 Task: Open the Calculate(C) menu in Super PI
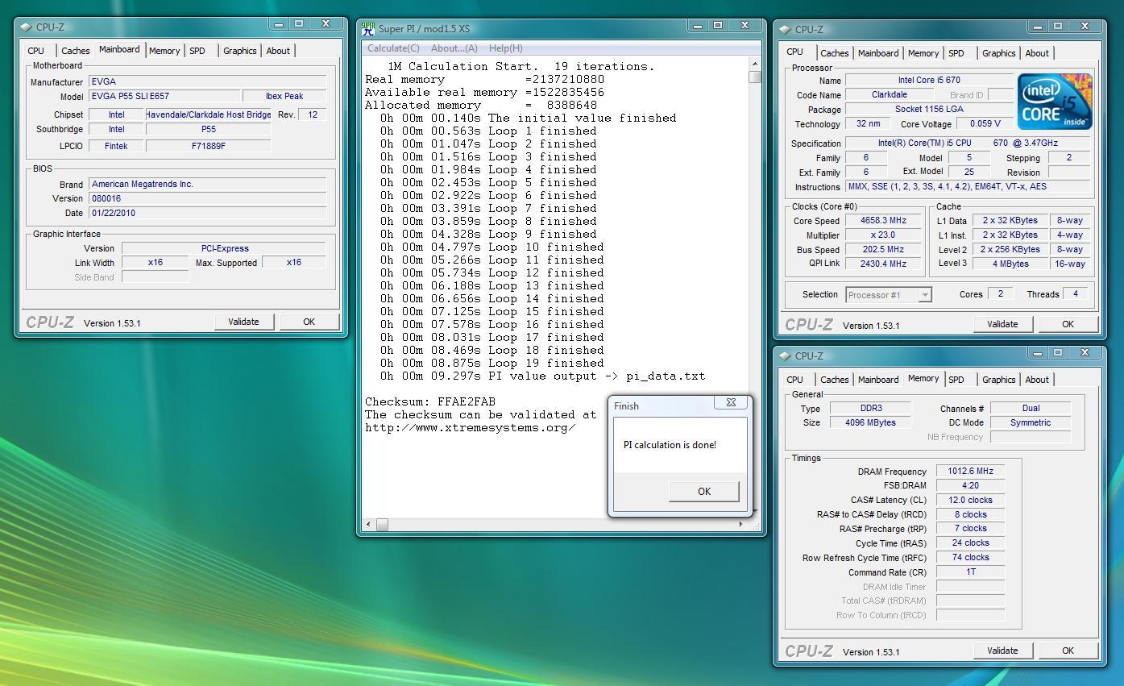click(393, 48)
